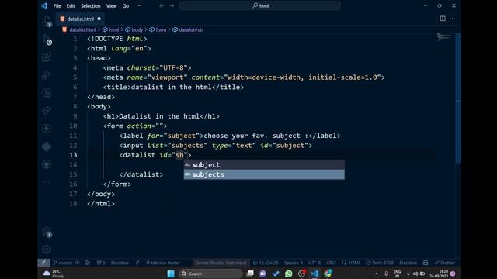Screen dimensions: 497x279
Task: Click the minimap code preview
Action: tap(443, 37)
